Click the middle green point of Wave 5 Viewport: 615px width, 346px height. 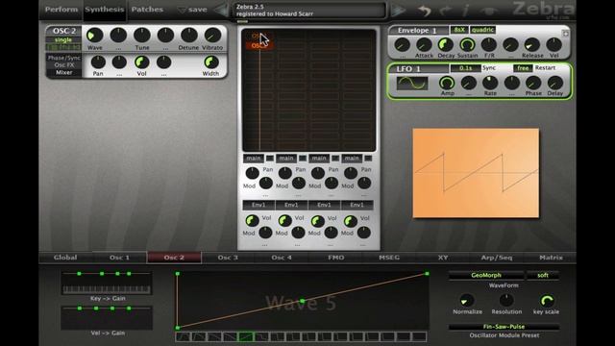click(302, 301)
